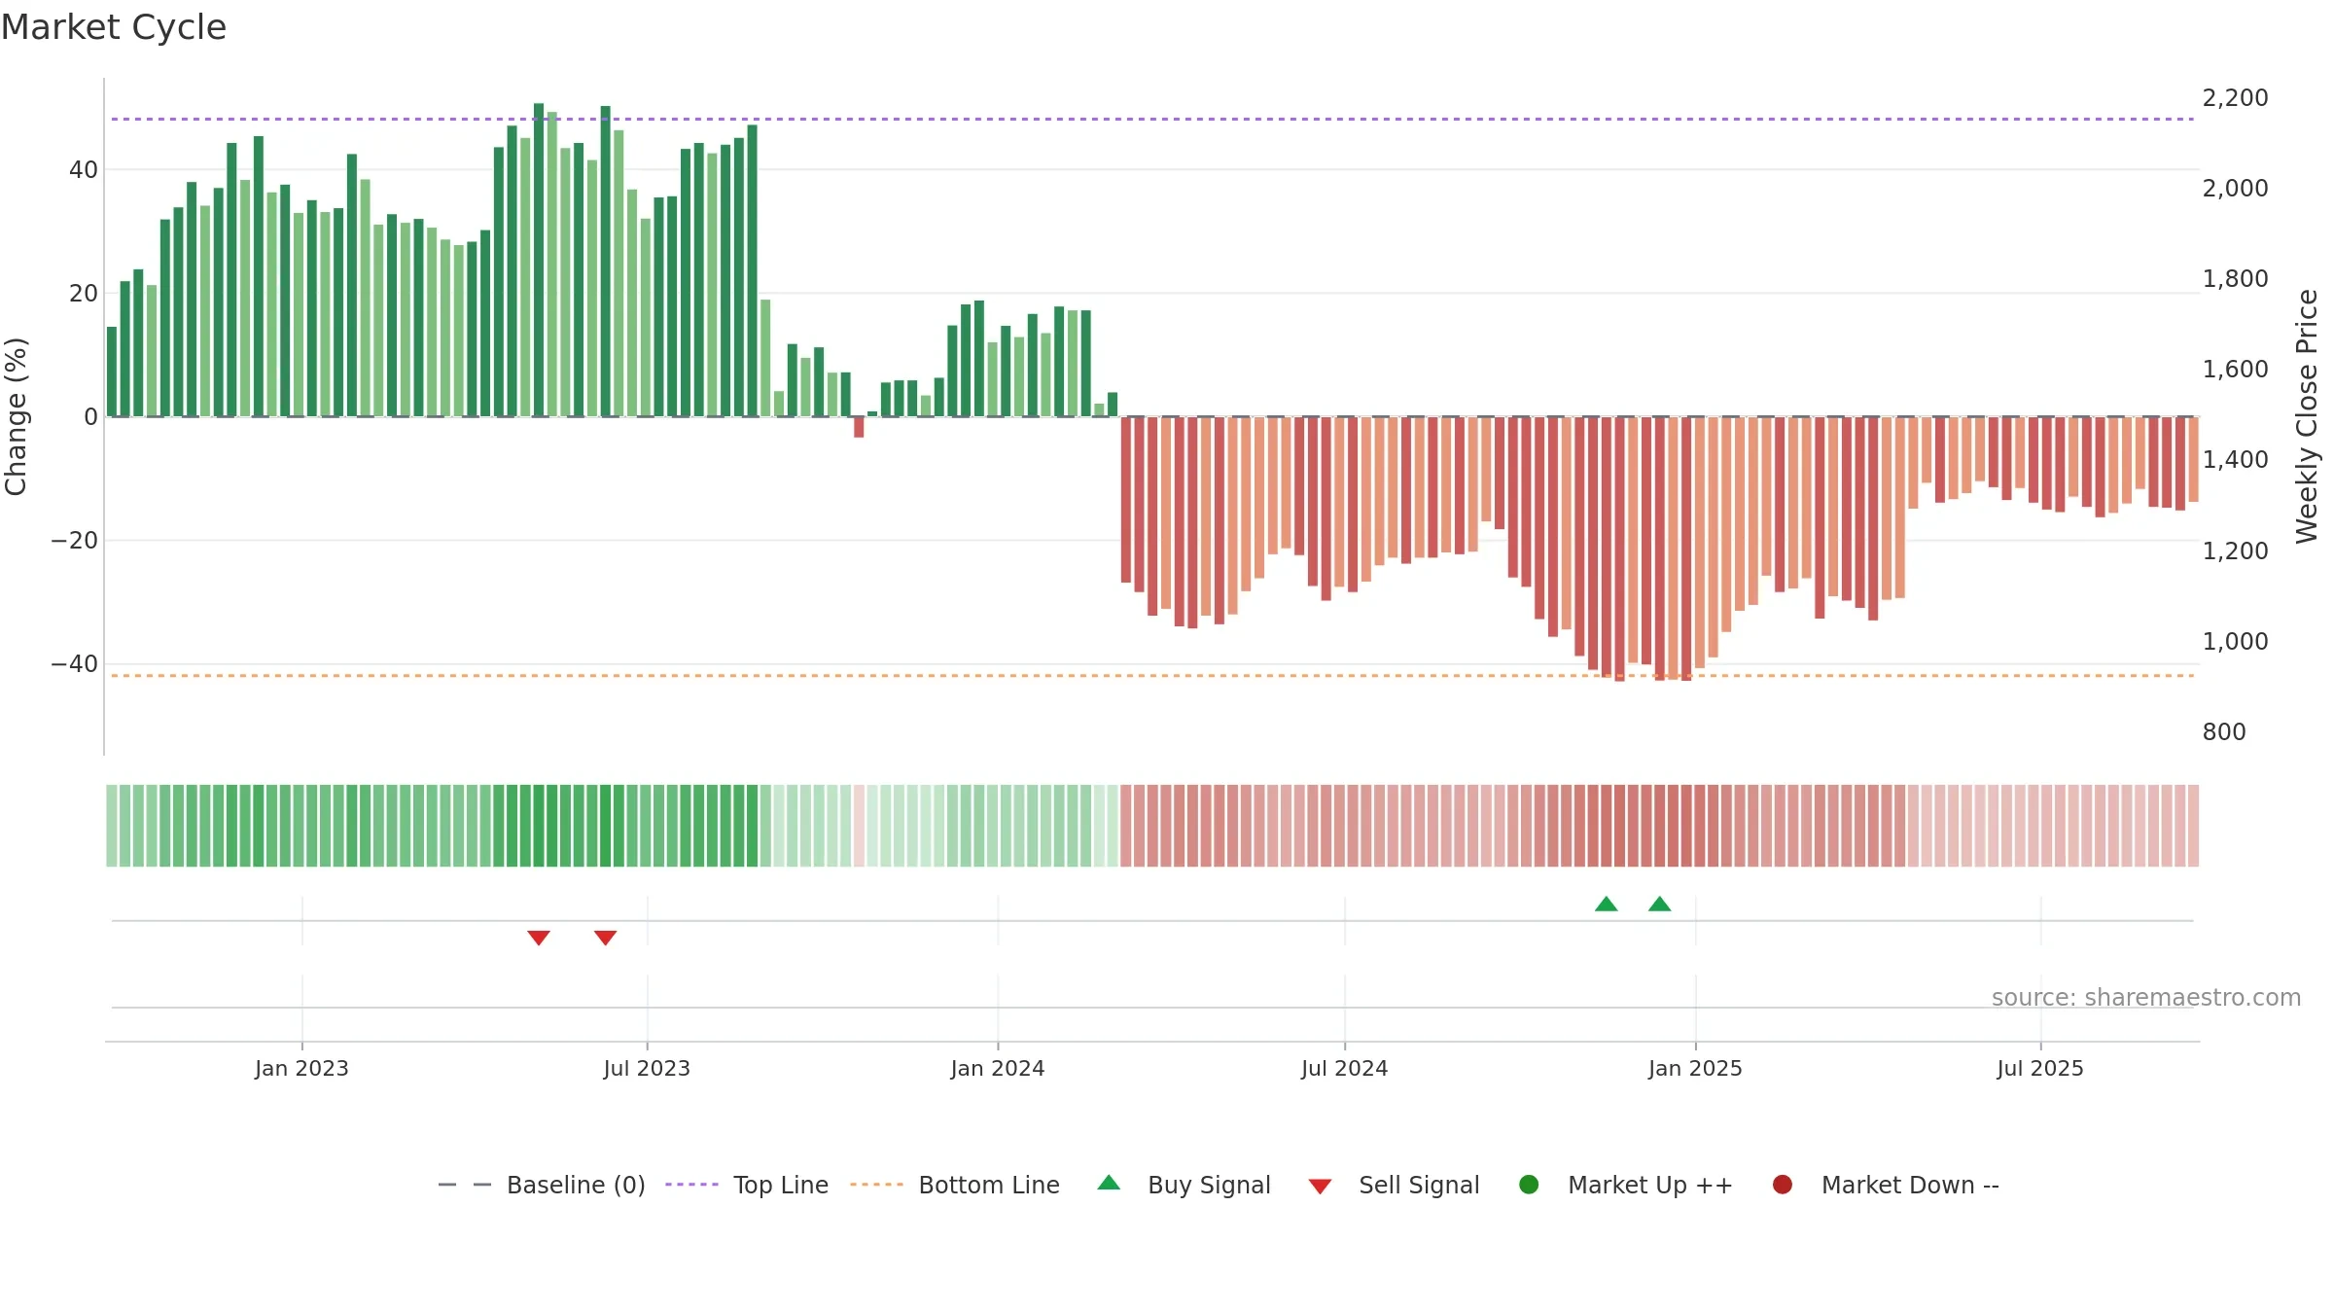Image resolution: width=2334 pixels, height=1313 pixels.
Task: Click the red Sell Signal triangle in legend
Action: 1320,1187
